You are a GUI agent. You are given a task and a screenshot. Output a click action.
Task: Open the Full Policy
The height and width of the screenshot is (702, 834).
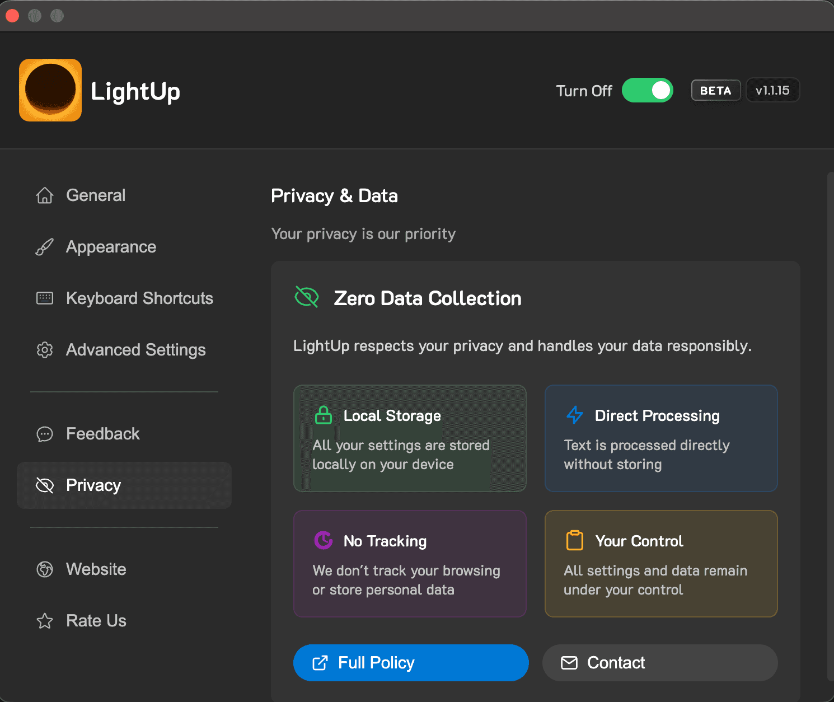(x=410, y=663)
